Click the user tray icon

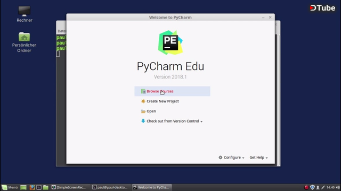point(318,187)
